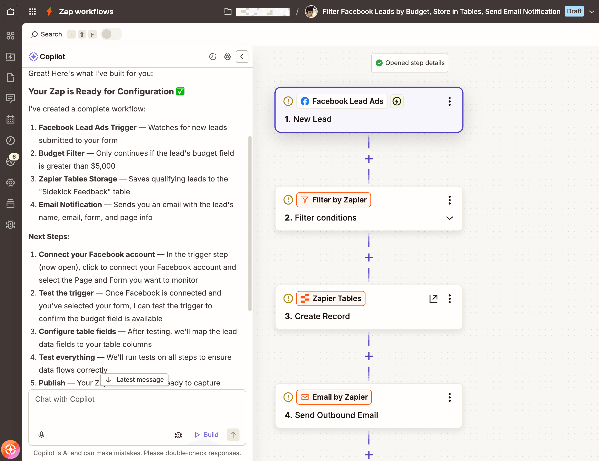
Task: Select the Facebook Lead Ads trigger step
Action: 369,110
